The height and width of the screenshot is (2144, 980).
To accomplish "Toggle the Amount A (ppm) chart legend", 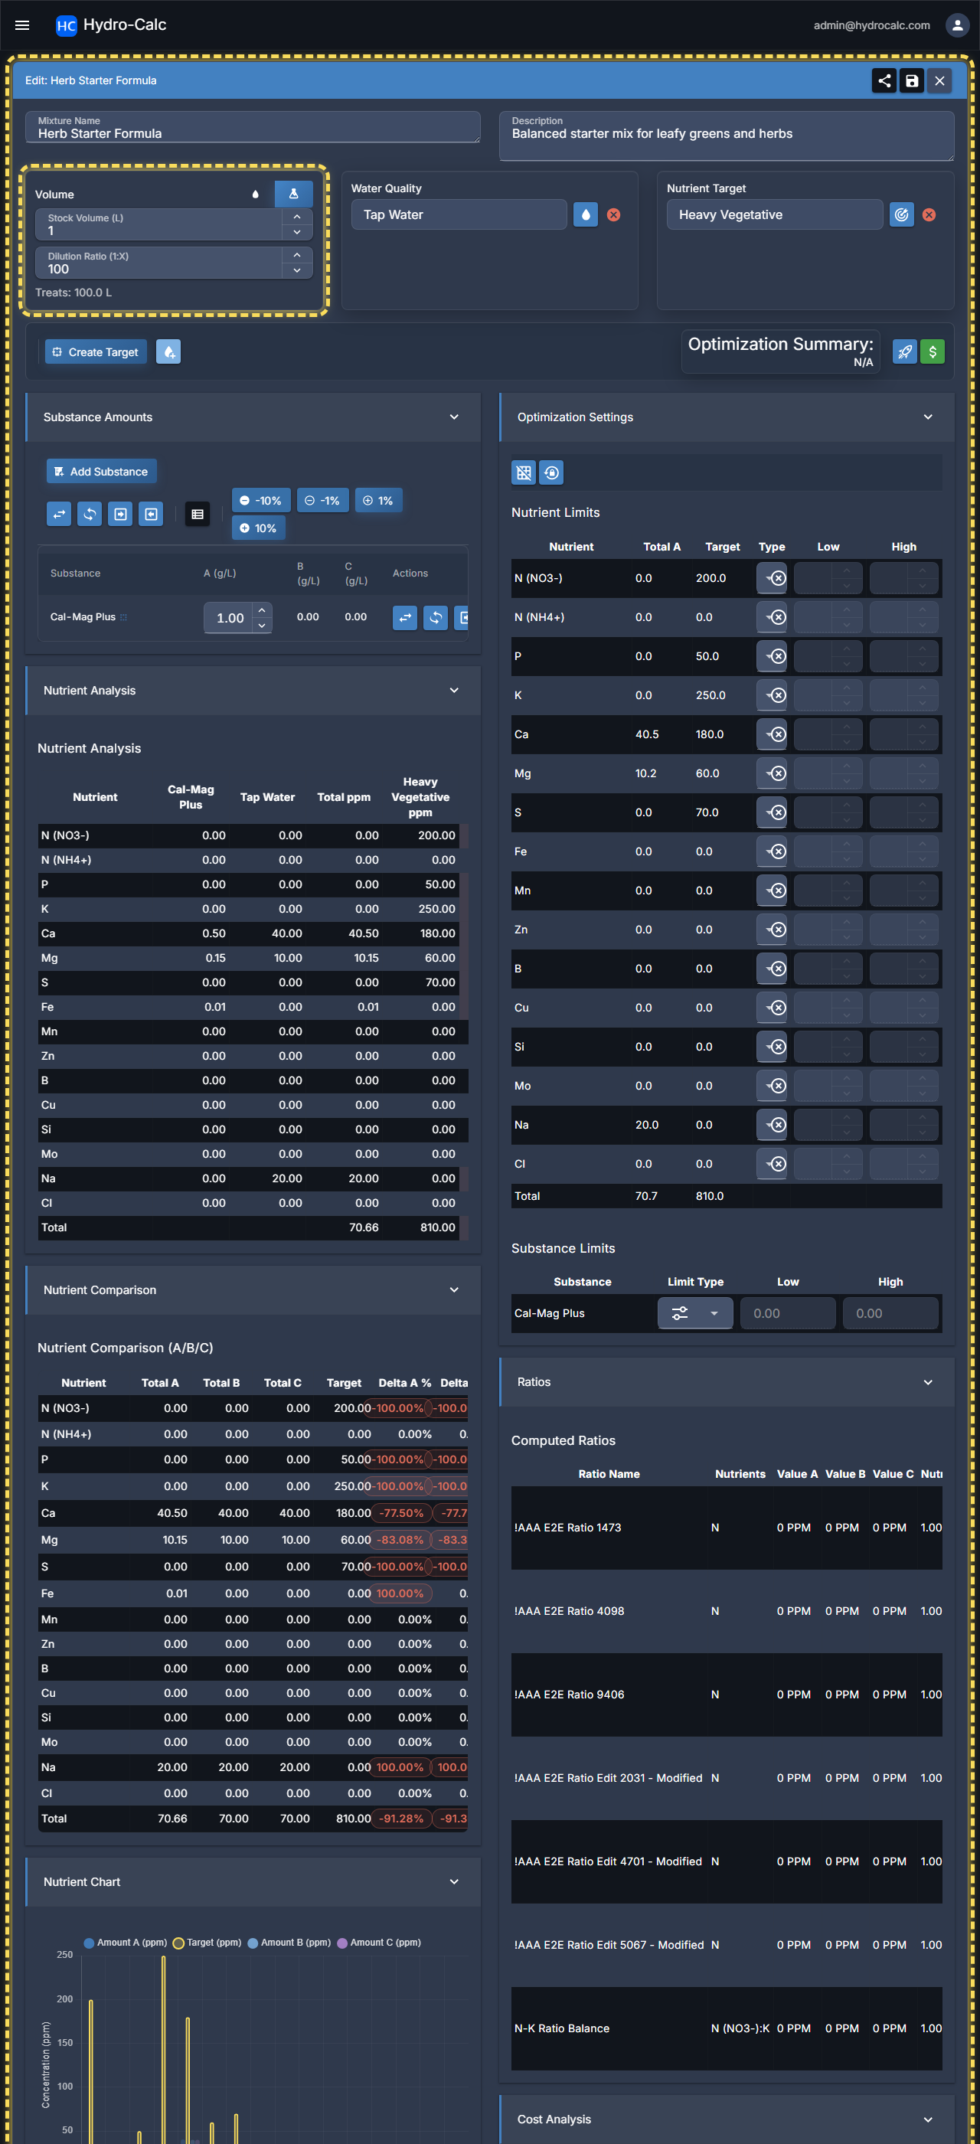I will point(126,1943).
